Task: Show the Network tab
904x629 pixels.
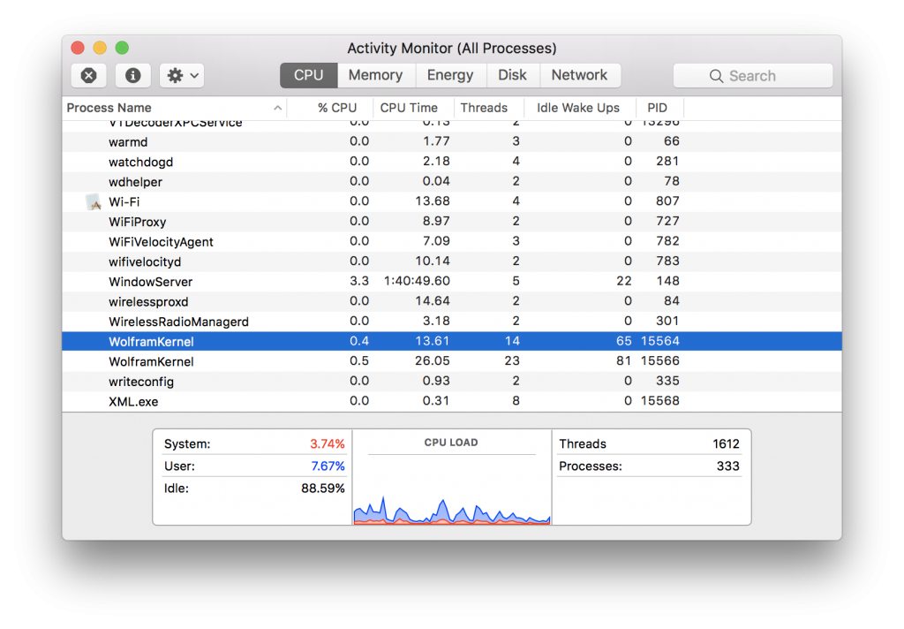Action: tap(579, 76)
